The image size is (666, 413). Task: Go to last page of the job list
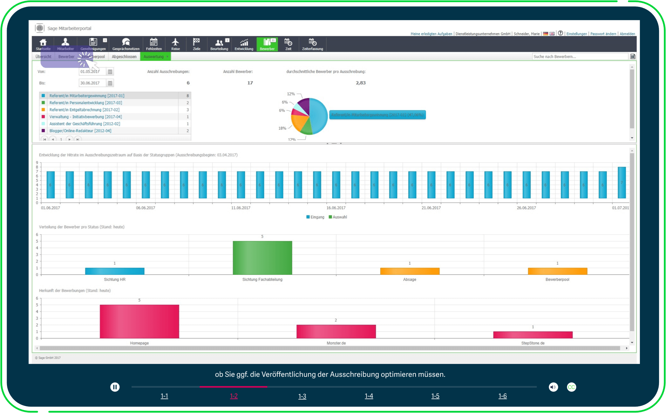(x=78, y=139)
